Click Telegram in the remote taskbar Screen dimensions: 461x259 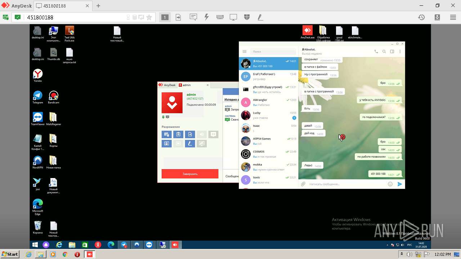click(124, 245)
